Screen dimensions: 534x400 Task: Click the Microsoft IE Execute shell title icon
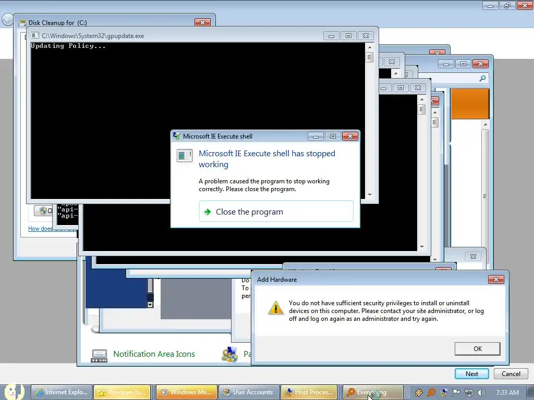click(176, 136)
